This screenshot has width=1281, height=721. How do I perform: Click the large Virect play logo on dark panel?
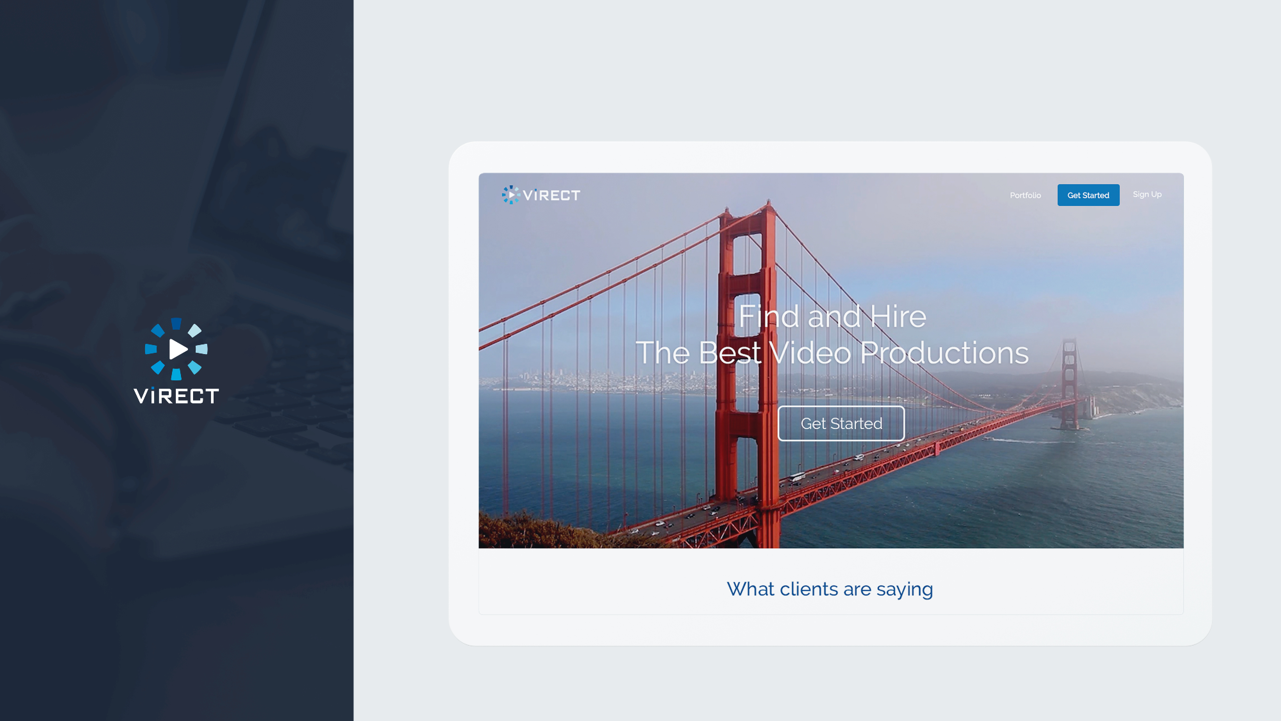point(176,349)
